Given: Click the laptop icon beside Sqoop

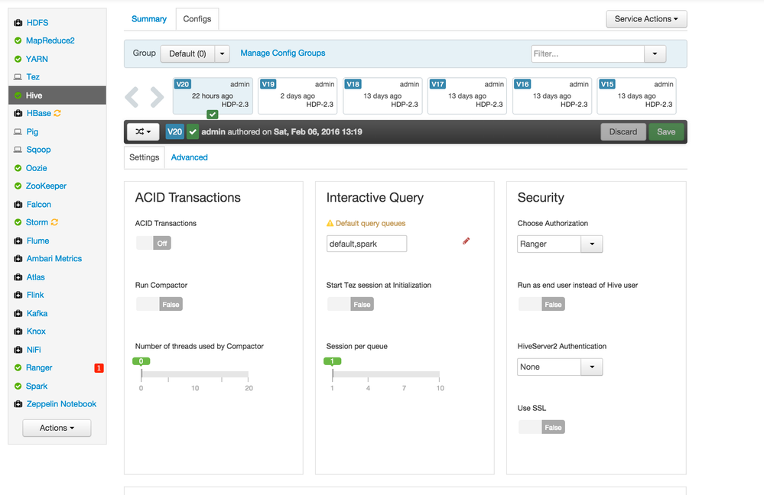Looking at the screenshot, I should pyautogui.click(x=18, y=150).
